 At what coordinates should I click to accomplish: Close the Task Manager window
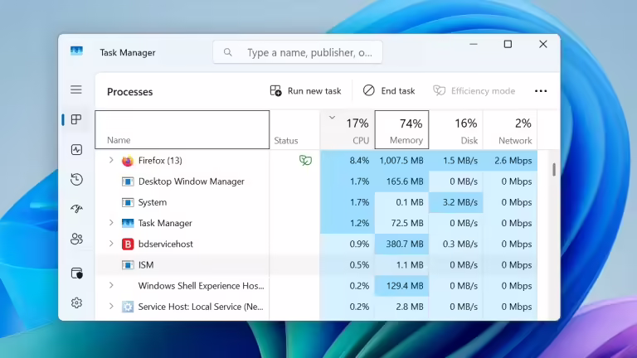click(x=543, y=44)
